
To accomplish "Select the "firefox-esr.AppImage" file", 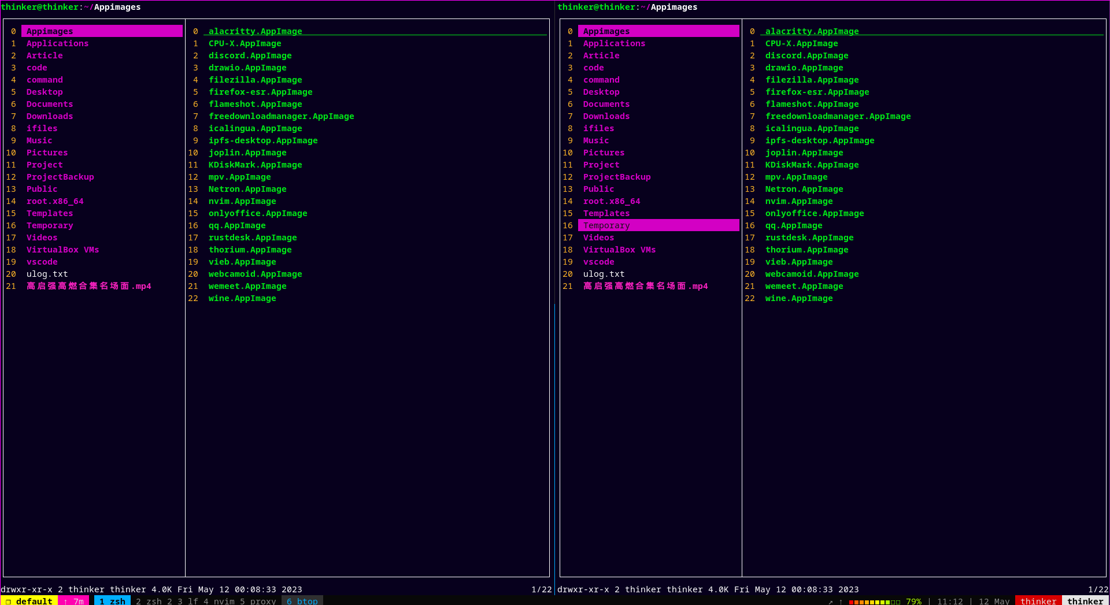I will 817,92.
